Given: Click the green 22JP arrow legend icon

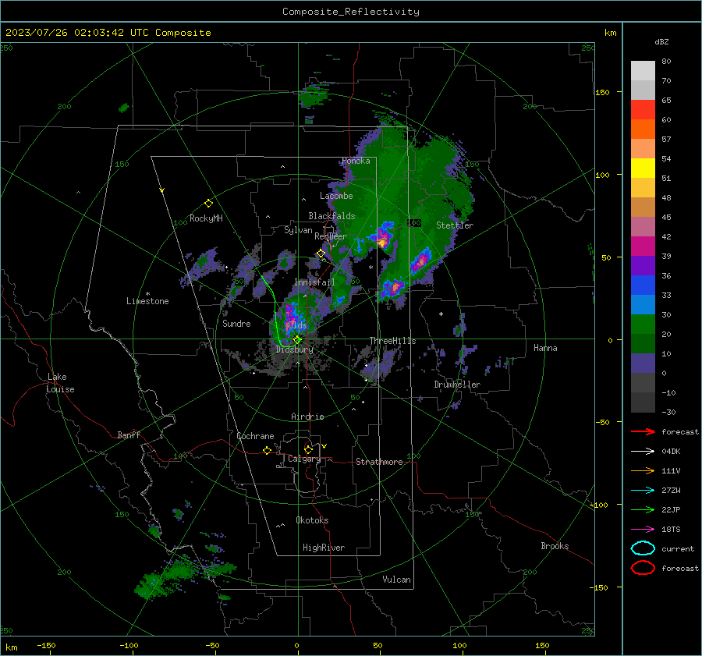Looking at the screenshot, I should tap(643, 509).
